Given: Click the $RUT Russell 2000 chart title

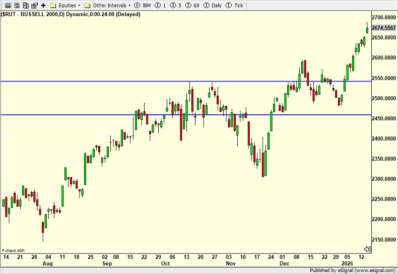Looking at the screenshot, I should [72, 14].
